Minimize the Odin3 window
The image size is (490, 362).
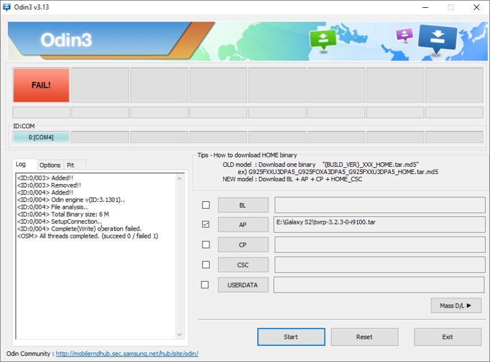pos(425,7)
